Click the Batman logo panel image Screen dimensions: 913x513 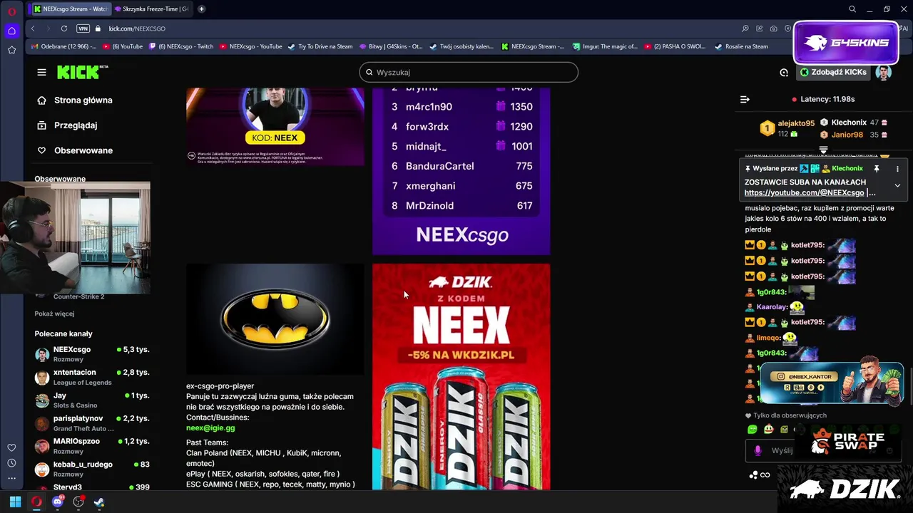click(x=275, y=319)
